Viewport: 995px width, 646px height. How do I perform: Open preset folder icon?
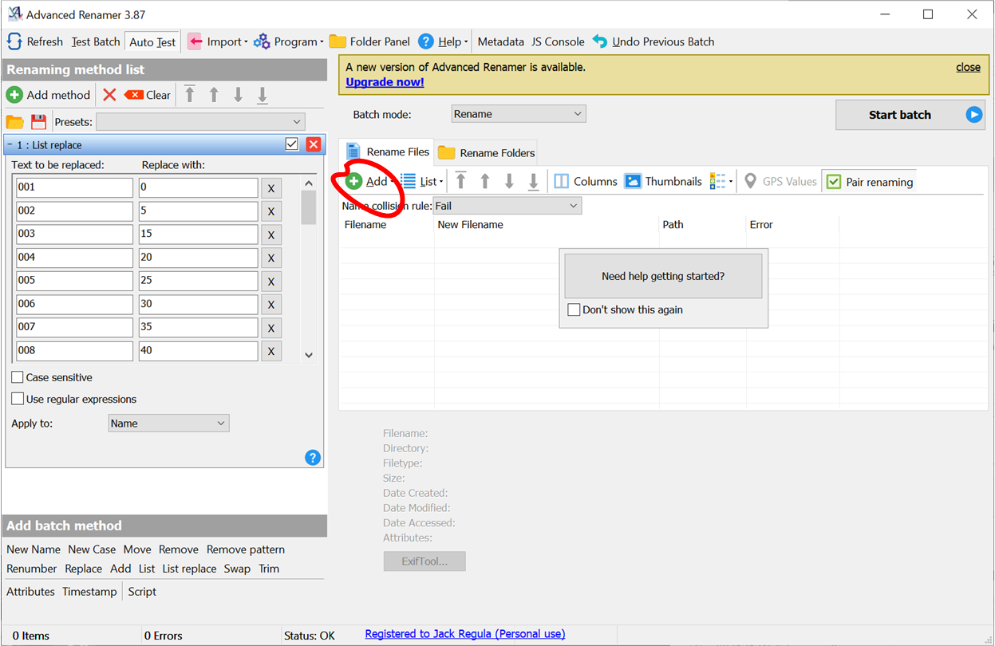[x=14, y=122]
